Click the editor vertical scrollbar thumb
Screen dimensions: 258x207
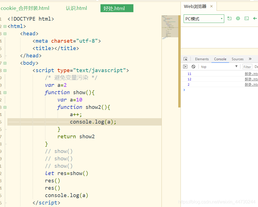coord(179,61)
